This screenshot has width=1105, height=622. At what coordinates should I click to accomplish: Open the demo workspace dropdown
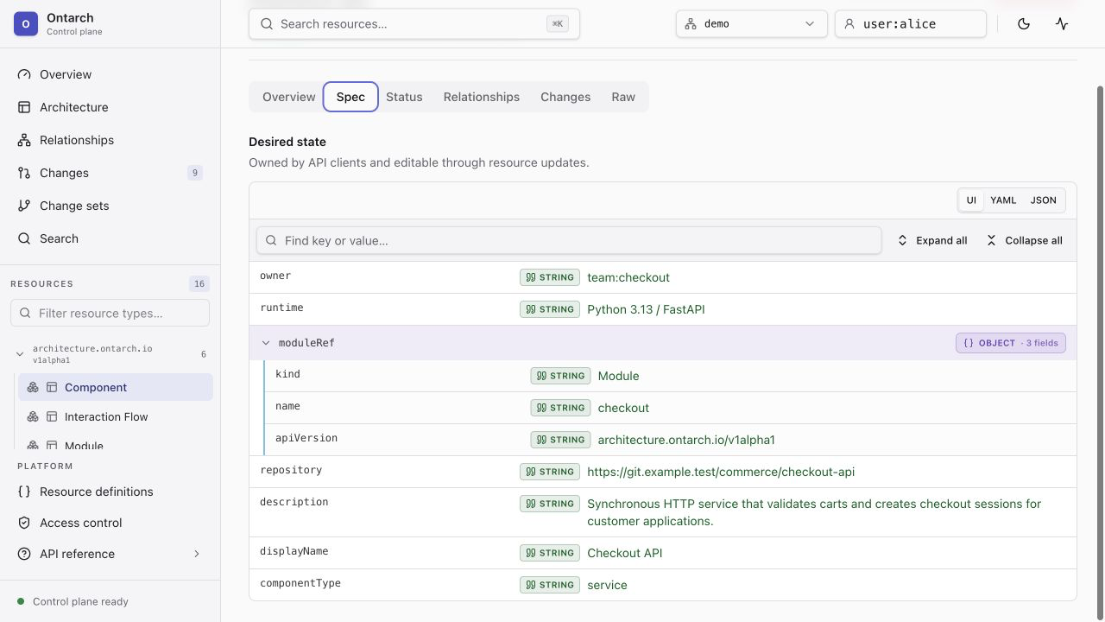751,24
